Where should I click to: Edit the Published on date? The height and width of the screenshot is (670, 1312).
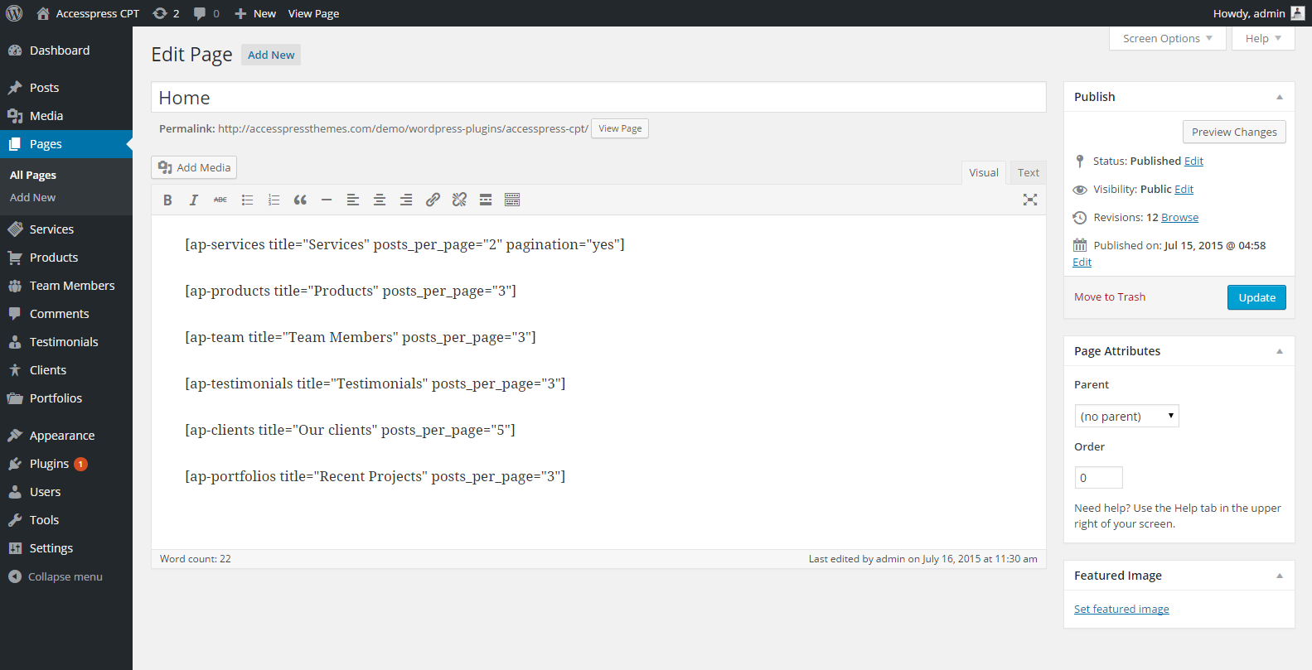click(x=1082, y=262)
